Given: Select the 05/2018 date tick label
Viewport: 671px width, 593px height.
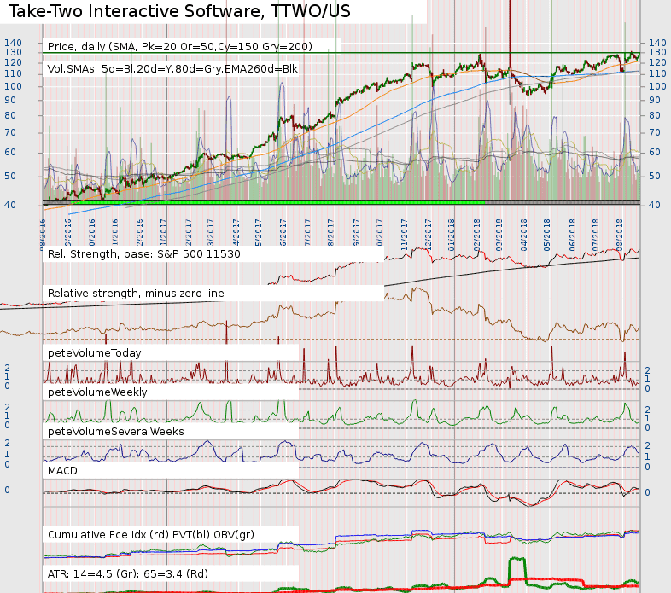Looking at the screenshot, I should 547,235.
